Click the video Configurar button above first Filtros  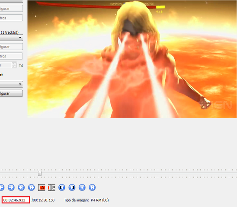11,9
